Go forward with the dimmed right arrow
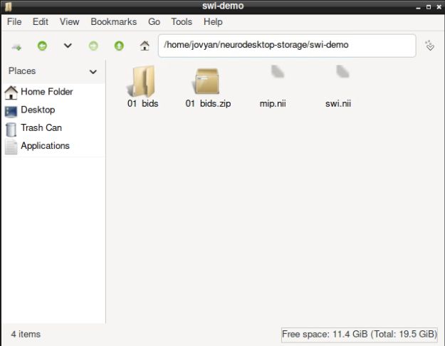 click(x=93, y=46)
